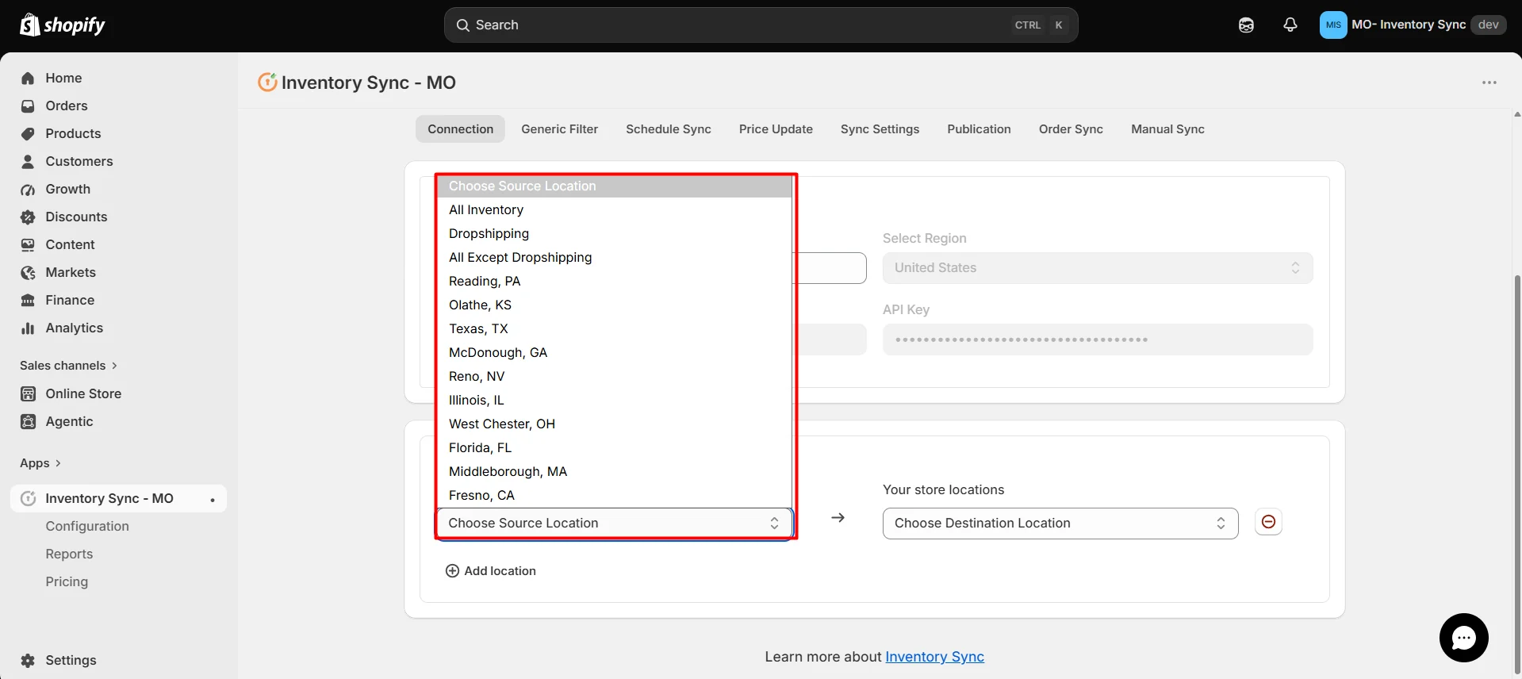Collapse the Choose Source Location select box
The height and width of the screenshot is (679, 1522).
tap(614, 523)
